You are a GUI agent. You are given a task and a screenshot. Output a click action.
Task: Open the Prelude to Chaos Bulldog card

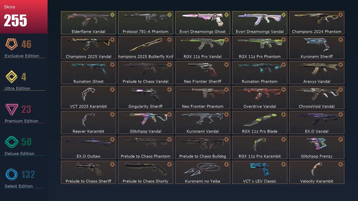[203, 148]
